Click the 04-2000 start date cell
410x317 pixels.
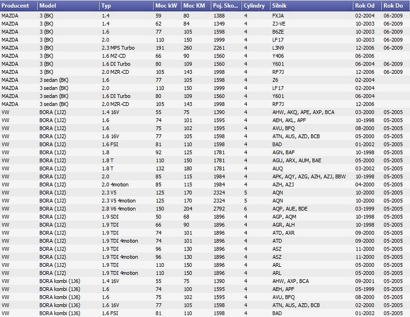point(365,184)
